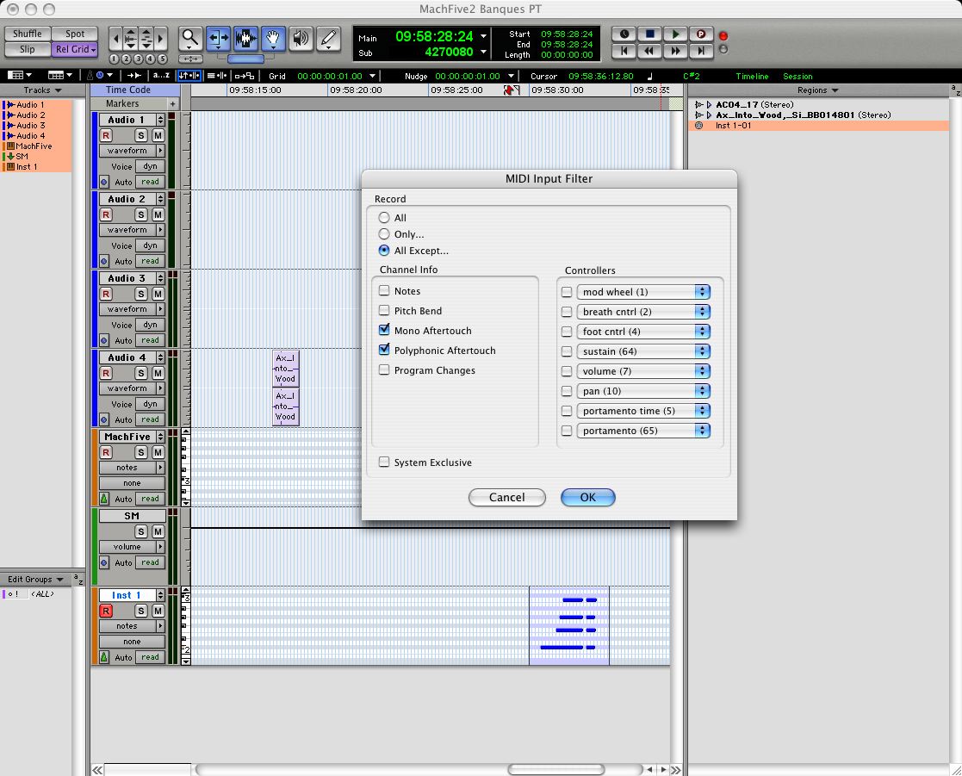Switch to Shuffle edit mode
962x776 pixels.
(27, 34)
